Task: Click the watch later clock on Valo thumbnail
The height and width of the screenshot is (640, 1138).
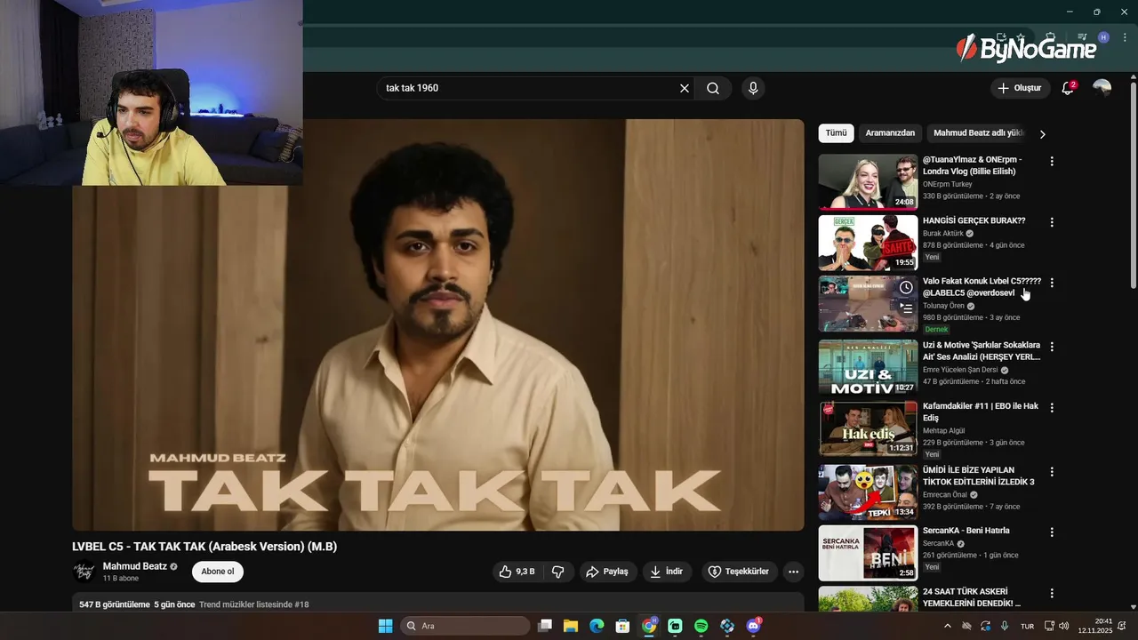Action: [905, 287]
